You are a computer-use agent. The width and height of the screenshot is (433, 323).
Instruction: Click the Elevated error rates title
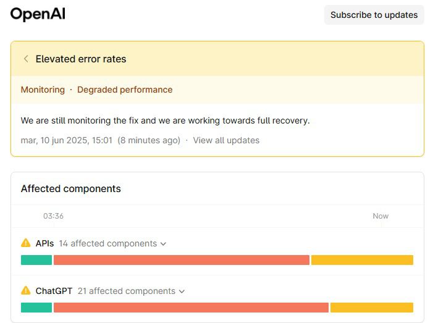(81, 59)
